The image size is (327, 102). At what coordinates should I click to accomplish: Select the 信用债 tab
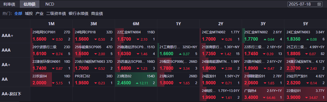pos(30,4)
